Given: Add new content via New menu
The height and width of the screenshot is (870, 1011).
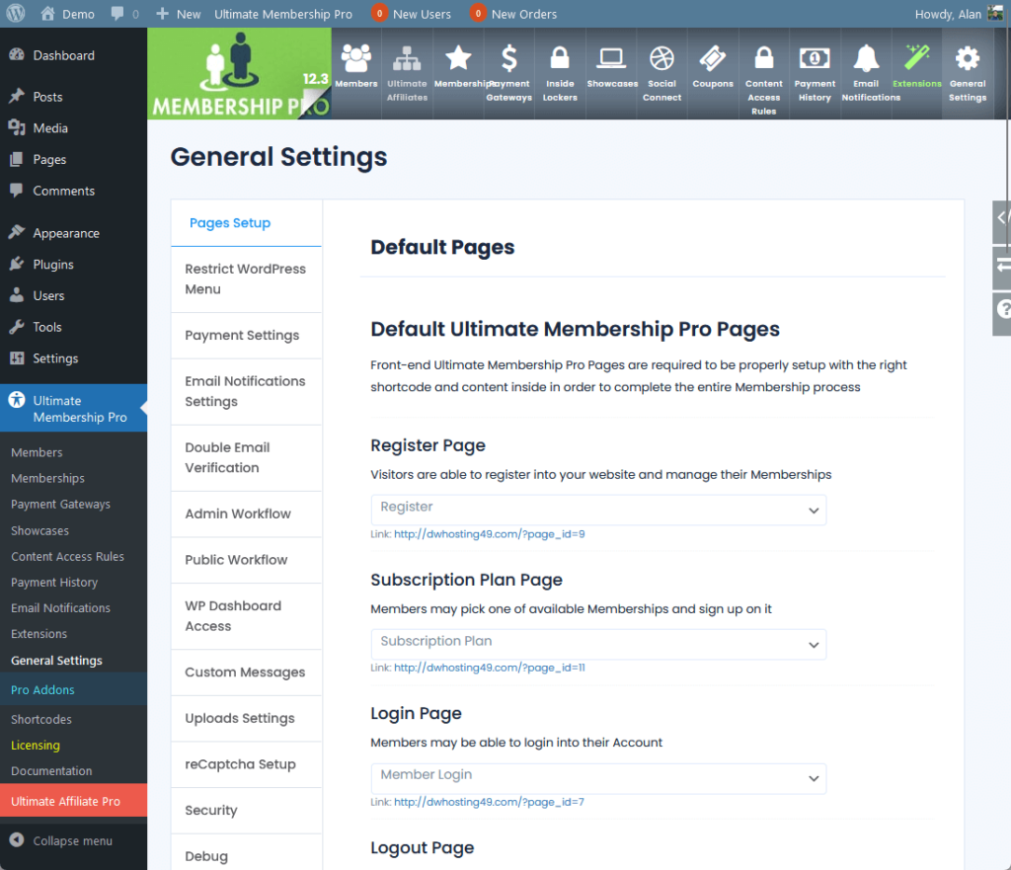Looking at the screenshot, I should click(179, 14).
